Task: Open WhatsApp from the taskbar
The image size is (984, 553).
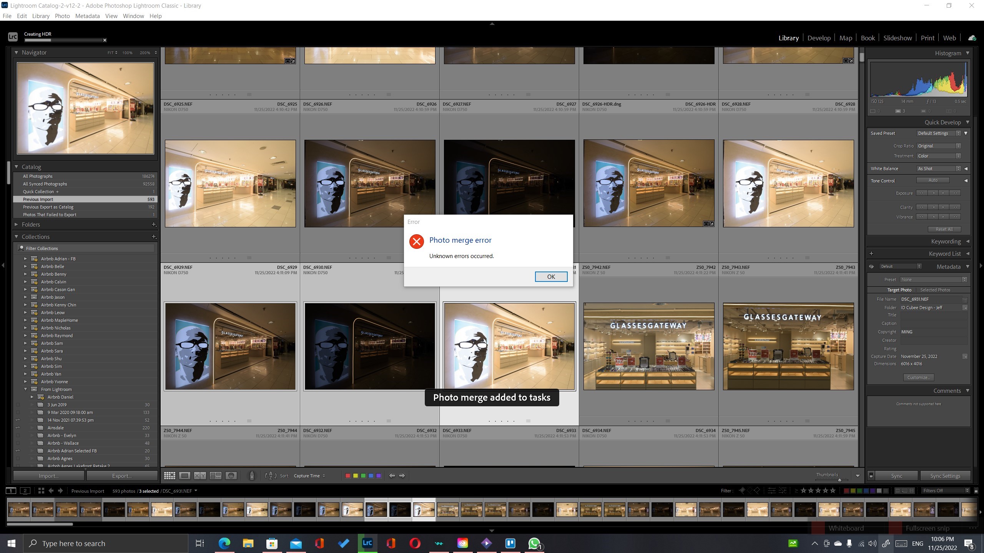Action: [x=534, y=543]
